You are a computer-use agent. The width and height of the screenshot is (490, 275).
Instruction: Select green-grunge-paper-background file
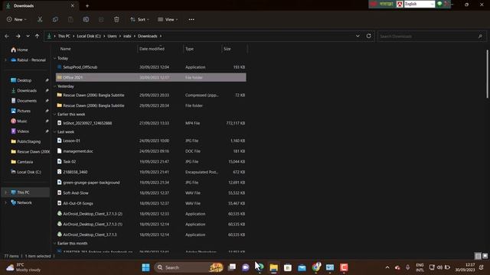(151, 183)
